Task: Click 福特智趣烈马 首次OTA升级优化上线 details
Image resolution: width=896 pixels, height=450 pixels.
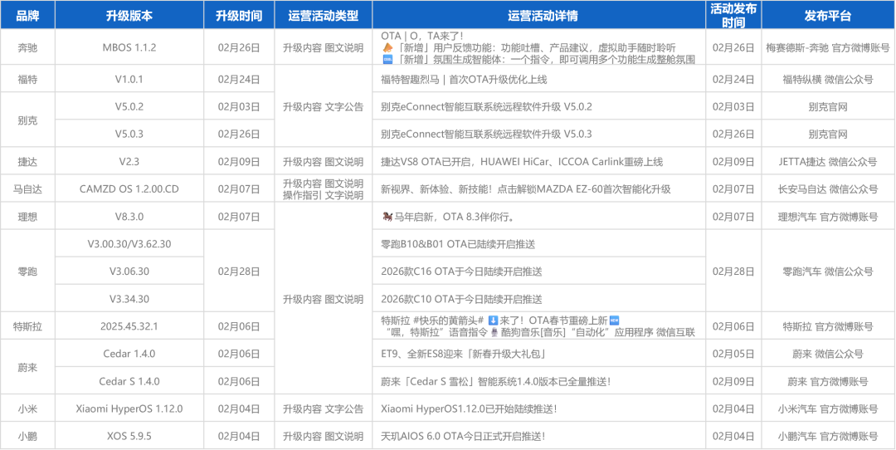Action: click(x=539, y=79)
